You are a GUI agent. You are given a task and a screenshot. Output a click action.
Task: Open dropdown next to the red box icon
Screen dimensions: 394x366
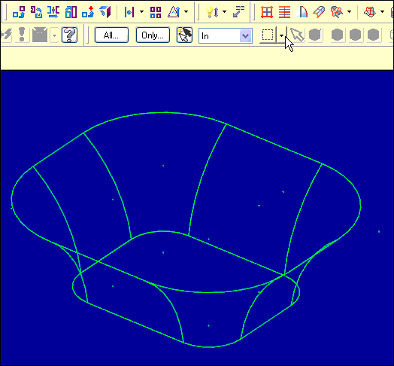pos(382,11)
